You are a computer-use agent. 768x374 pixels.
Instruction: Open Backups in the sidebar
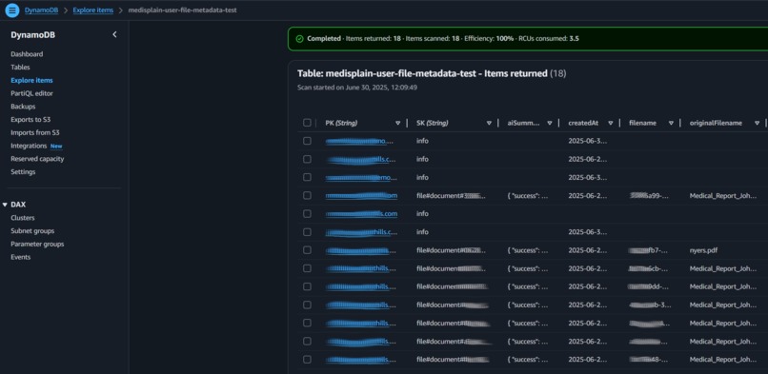(23, 107)
